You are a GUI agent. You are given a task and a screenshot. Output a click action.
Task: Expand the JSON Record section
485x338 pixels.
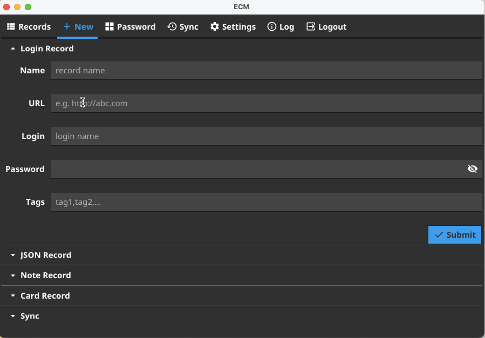tap(13, 256)
